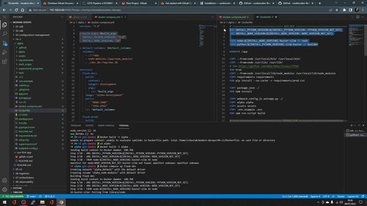Viewport: 367px width, 206px height.
Task: Open File Explorer from the taskbar
Action: pyautogui.click(x=42, y=202)
